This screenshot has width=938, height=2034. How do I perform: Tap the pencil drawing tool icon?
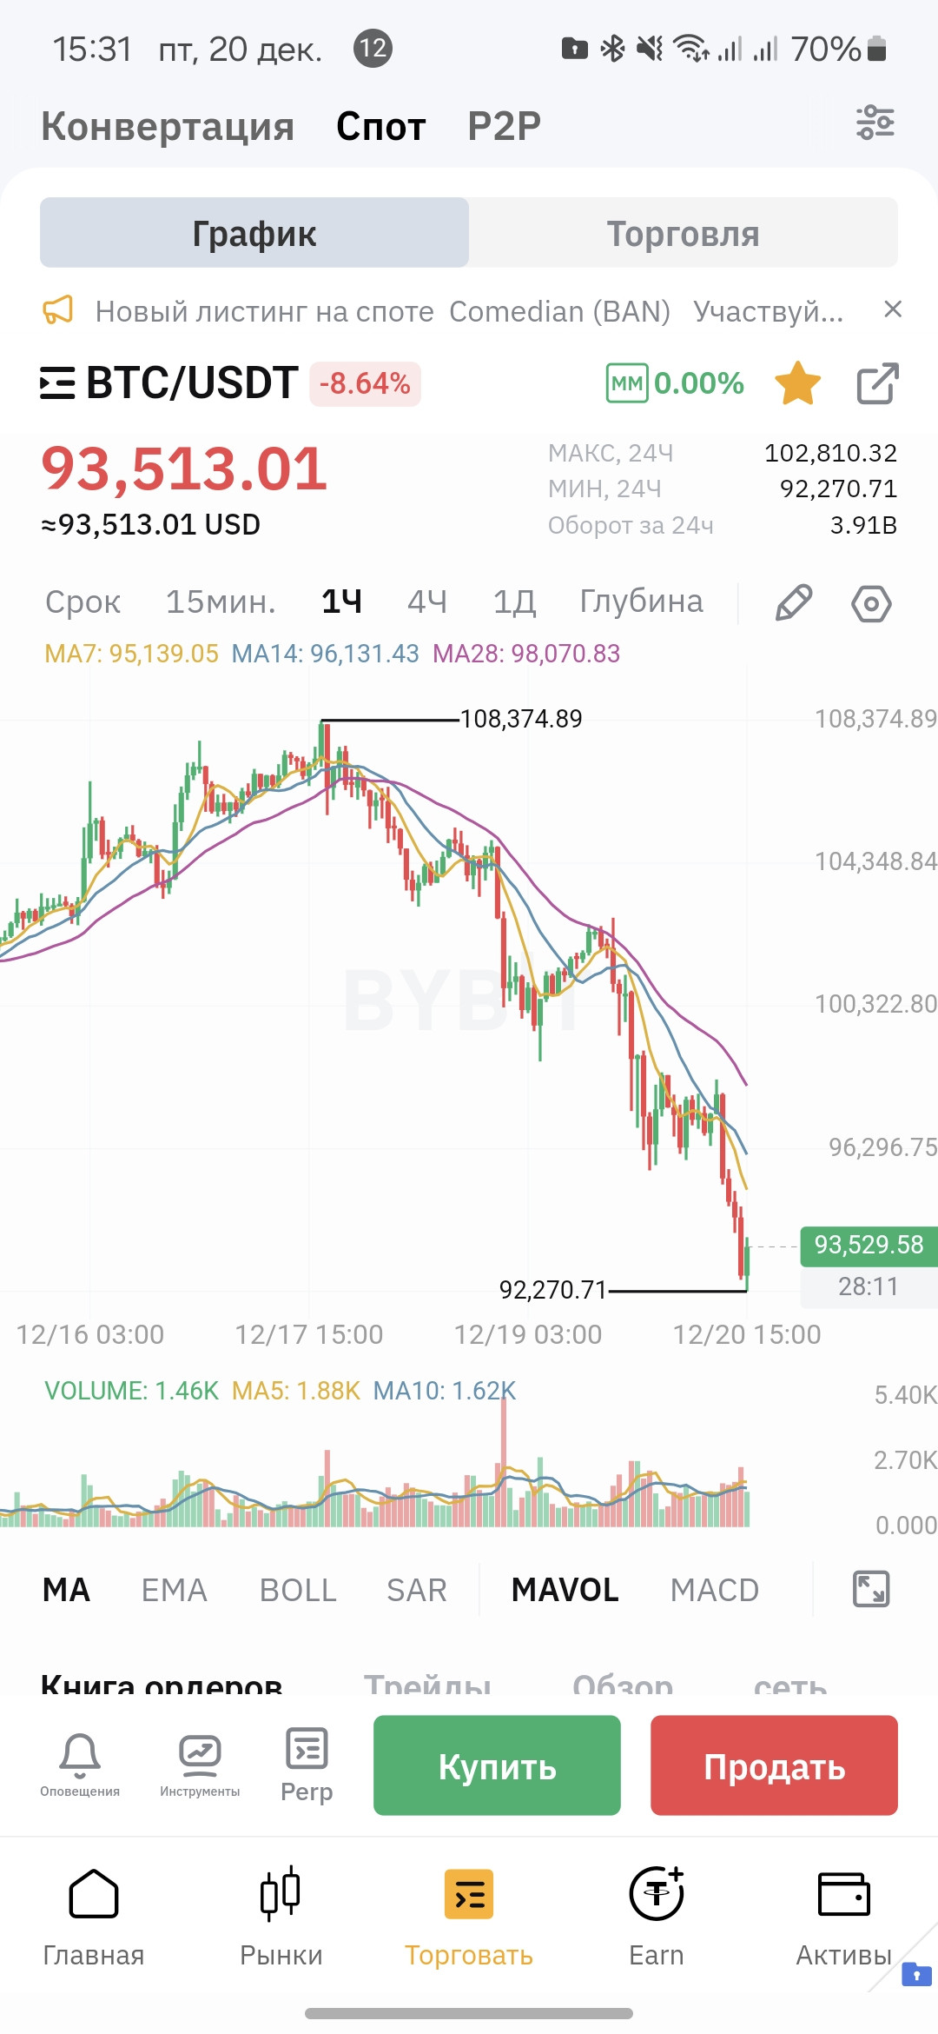[x=793, y=602]
